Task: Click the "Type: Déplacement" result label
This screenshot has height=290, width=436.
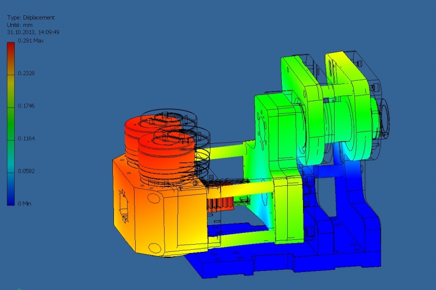Action: tap(31, 17)
